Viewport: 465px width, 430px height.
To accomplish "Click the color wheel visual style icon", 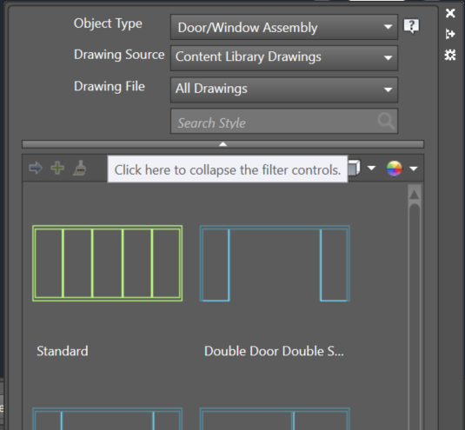I will point(394,169).
